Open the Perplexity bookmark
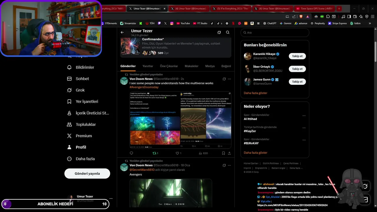 click(x=318, y=23)
